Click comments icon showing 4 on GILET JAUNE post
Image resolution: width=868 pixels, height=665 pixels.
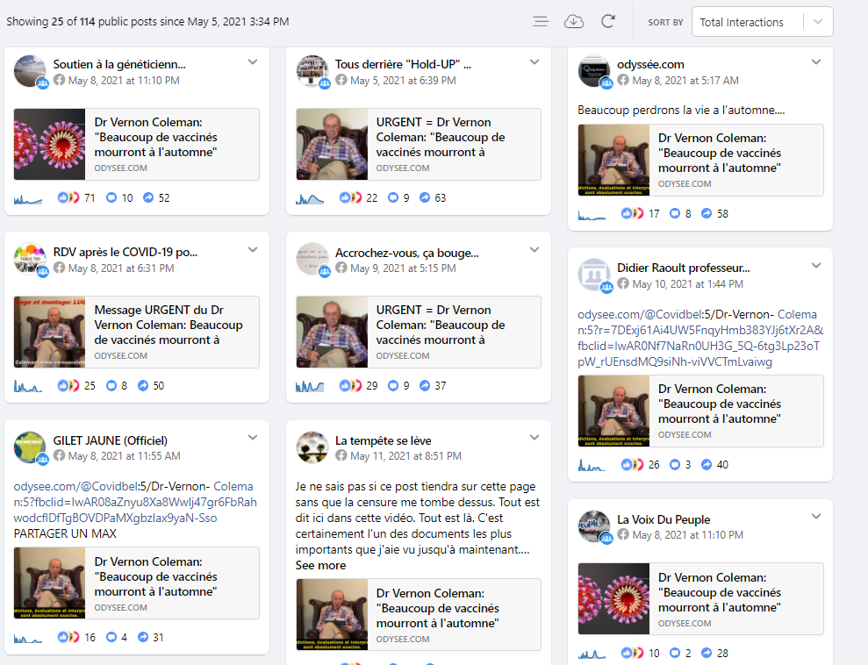(111, 637)
